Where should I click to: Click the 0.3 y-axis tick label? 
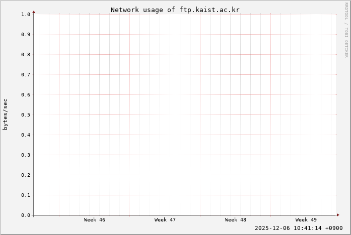pyautogui.click(x=26, y=155)
